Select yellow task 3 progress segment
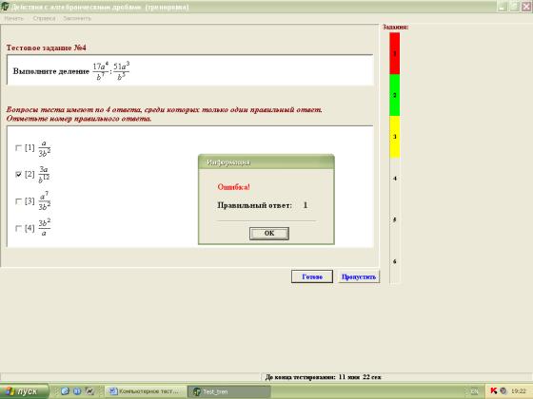Screen dimensions: 533x399 tap(394, 137)
